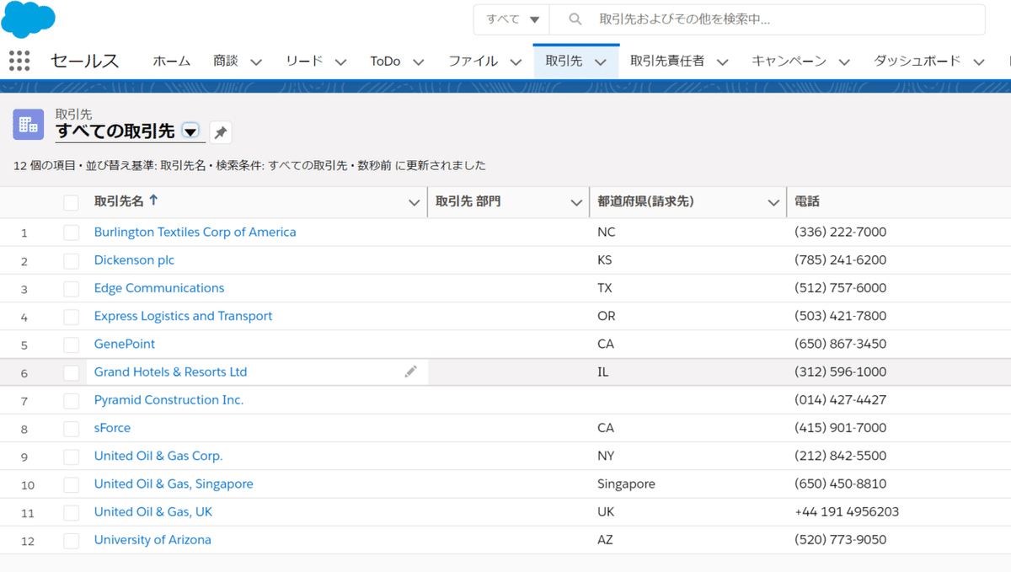
Task: Expand the 商談 tab chevron menu
Action: click(x=256, y=61)
